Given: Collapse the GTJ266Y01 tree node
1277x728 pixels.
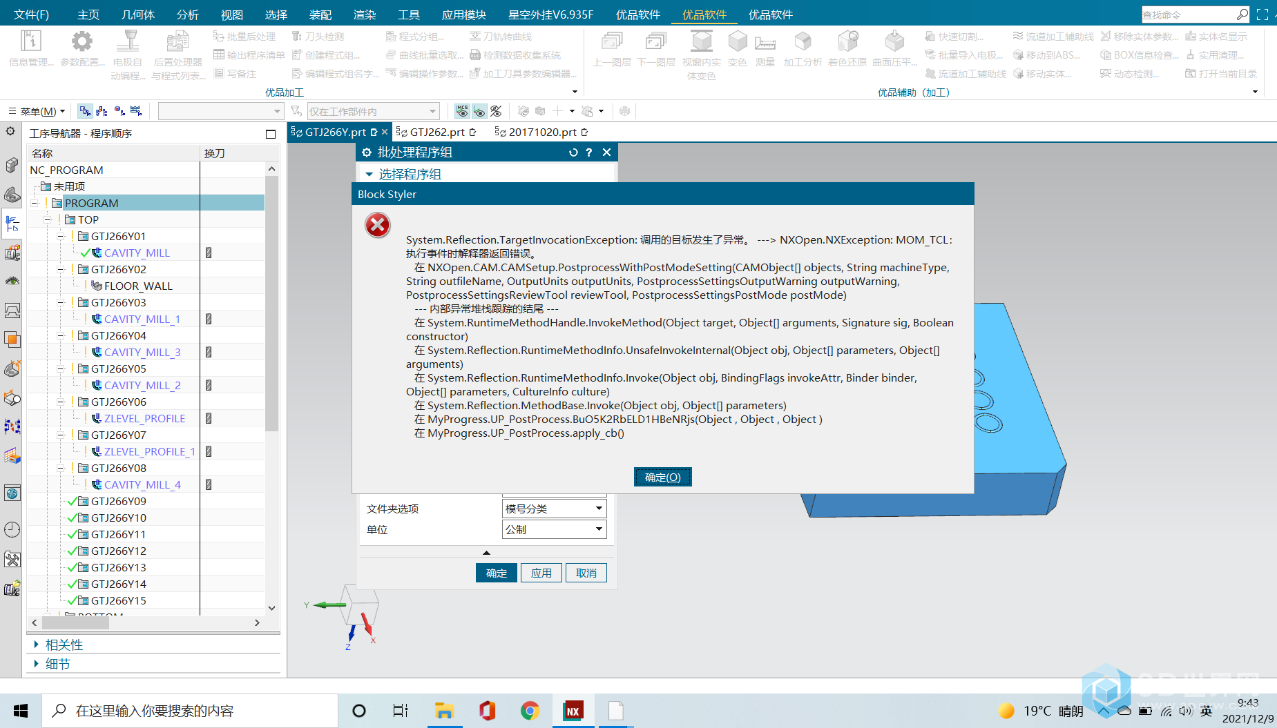Looking at the screenshot, I should pos(61,236).
